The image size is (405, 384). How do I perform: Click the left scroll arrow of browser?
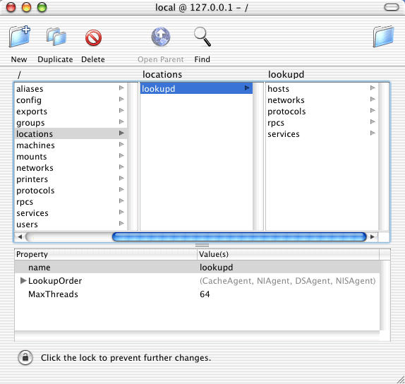click(x=20, y=236)
